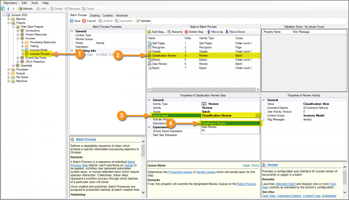Refresh the repository tree
Image resolution: width=349 pixels, height=200 pixels.
pyautogui.click(x=26, y=9)
